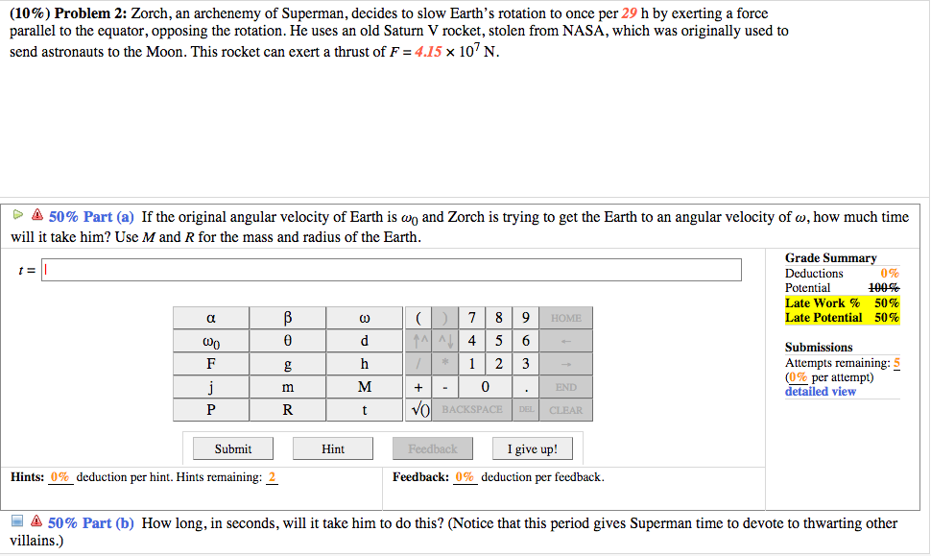This screenshot has height=556, width=931.
Task: Click the END key on the keypad
Action: 565,387
